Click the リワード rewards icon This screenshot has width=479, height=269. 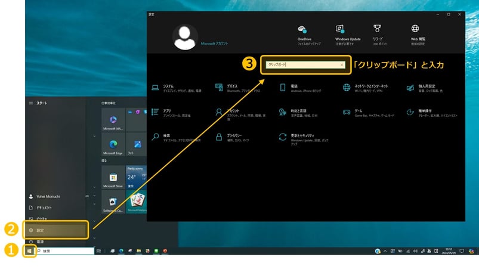tap(377, 29)
